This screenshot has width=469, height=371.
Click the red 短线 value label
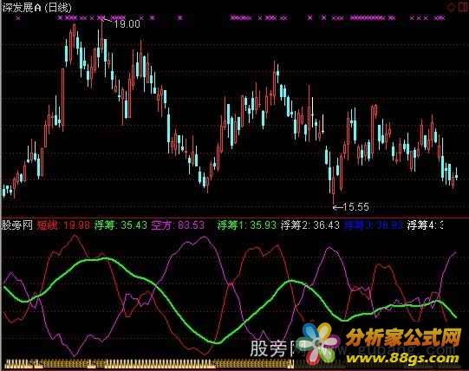(63, 225)
